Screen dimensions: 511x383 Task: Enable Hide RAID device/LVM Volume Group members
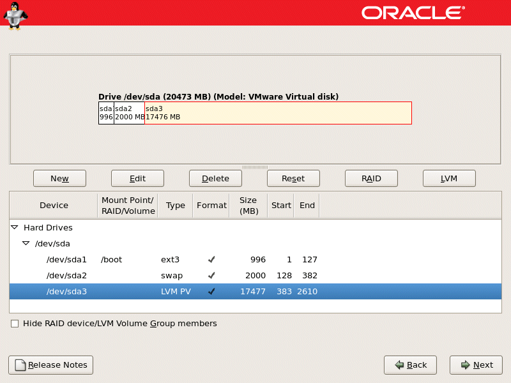tap(15, 324)
